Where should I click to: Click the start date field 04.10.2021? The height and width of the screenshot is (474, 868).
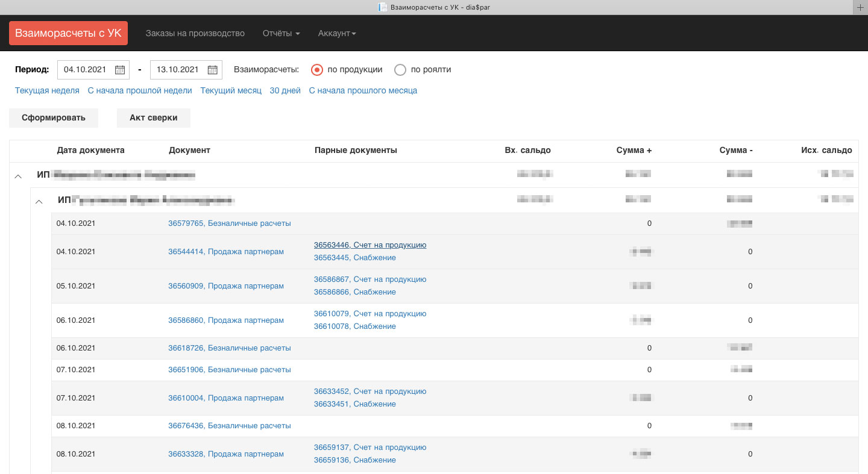(85, 70)
